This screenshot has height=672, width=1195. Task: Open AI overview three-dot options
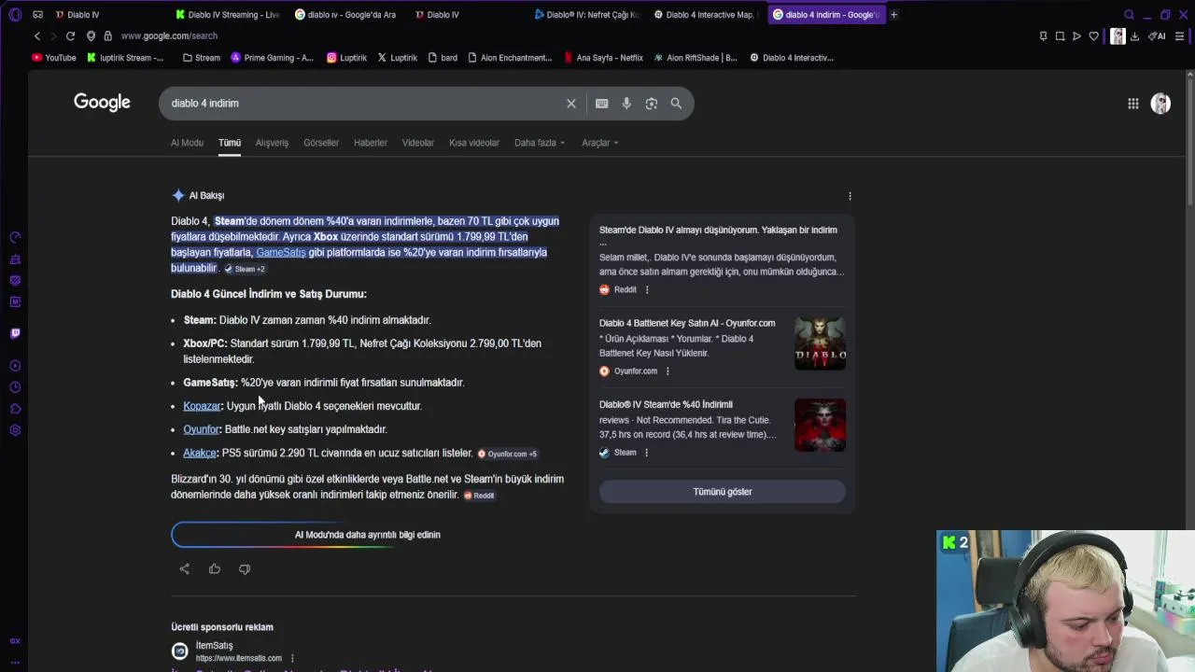point(850,196)
